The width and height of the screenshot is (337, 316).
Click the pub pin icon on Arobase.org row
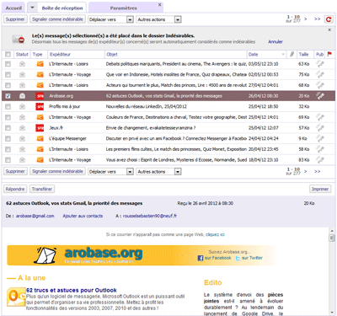pyautogui.click(x=320, y=96)
